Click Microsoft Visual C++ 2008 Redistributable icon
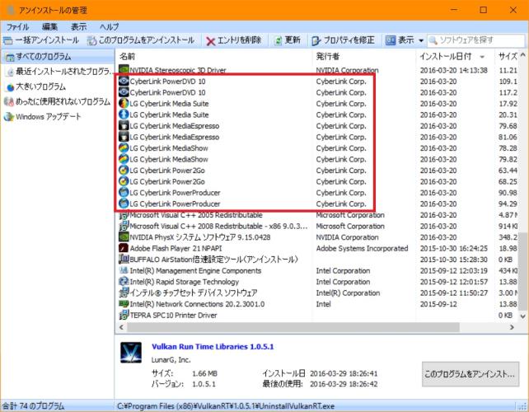This screenshot has height=412, width=529. point(124,226)
